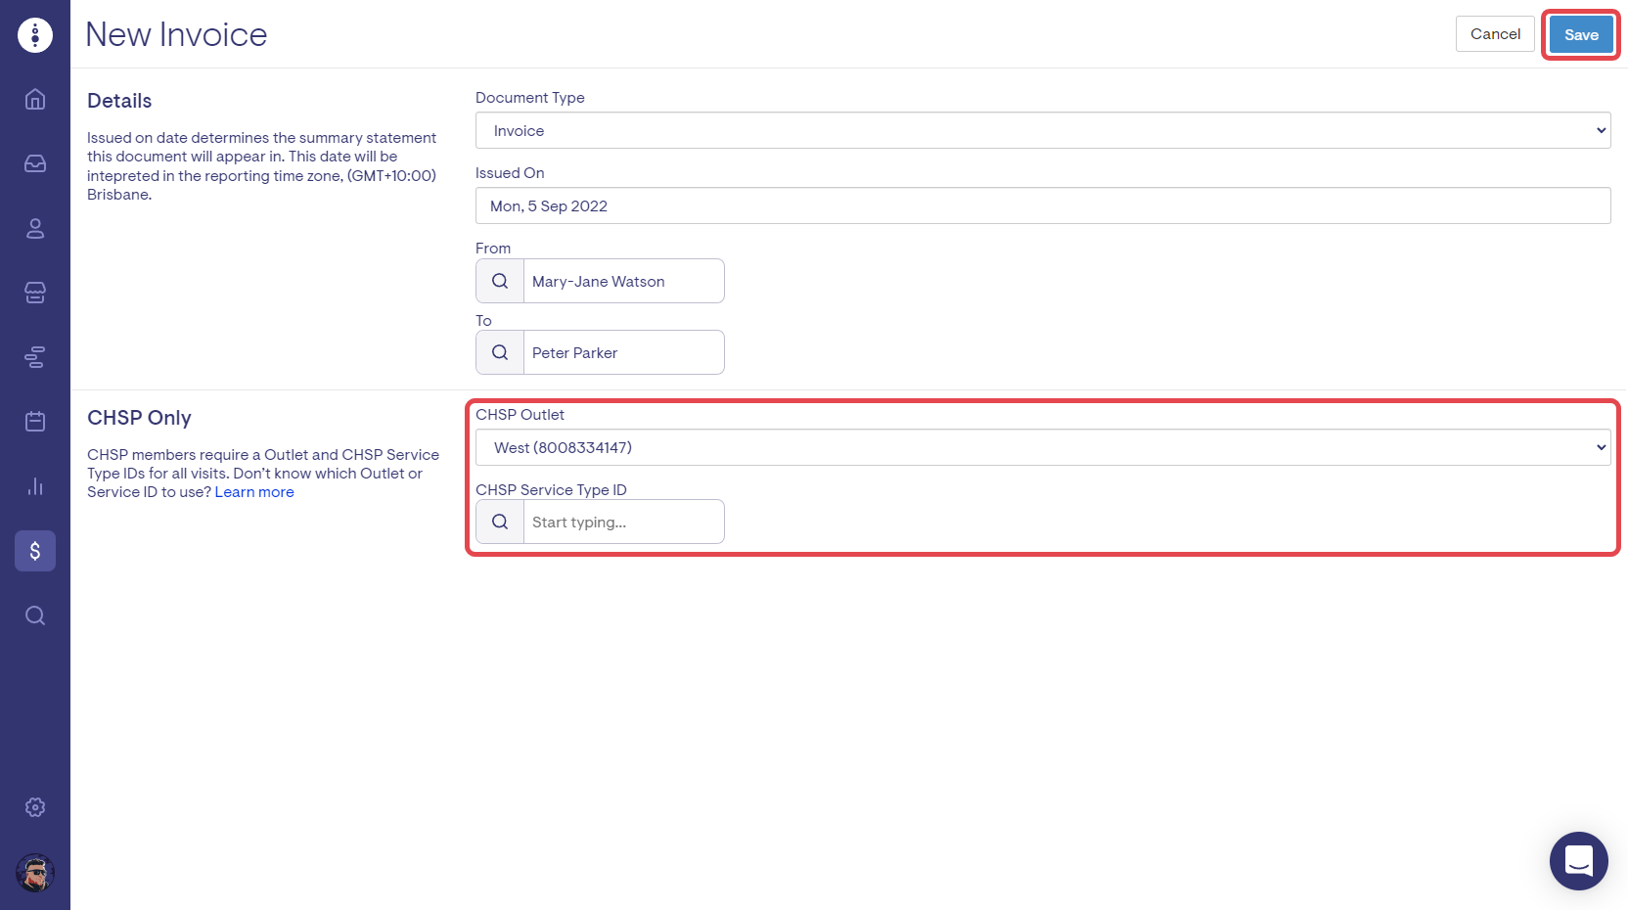The image size is (1628, 910).
Task: Open the calendar sidebar icon
Action: (x=35, y=421)
